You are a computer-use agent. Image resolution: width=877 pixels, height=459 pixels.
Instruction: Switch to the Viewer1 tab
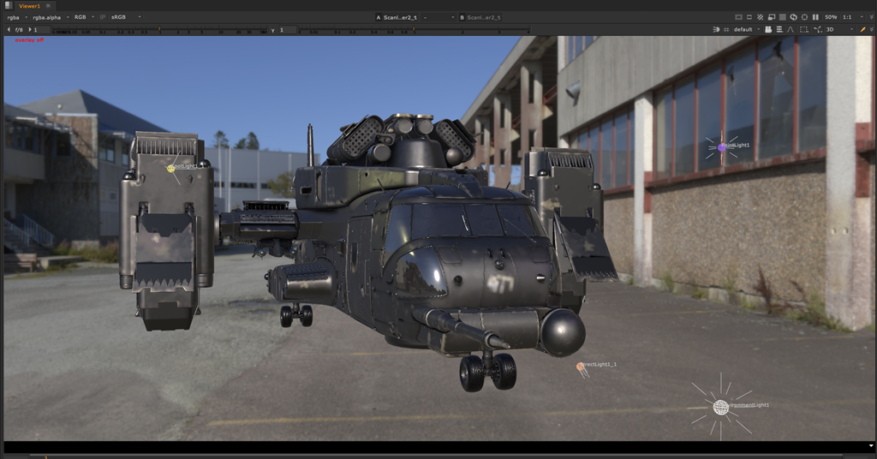tap(29, 6)
